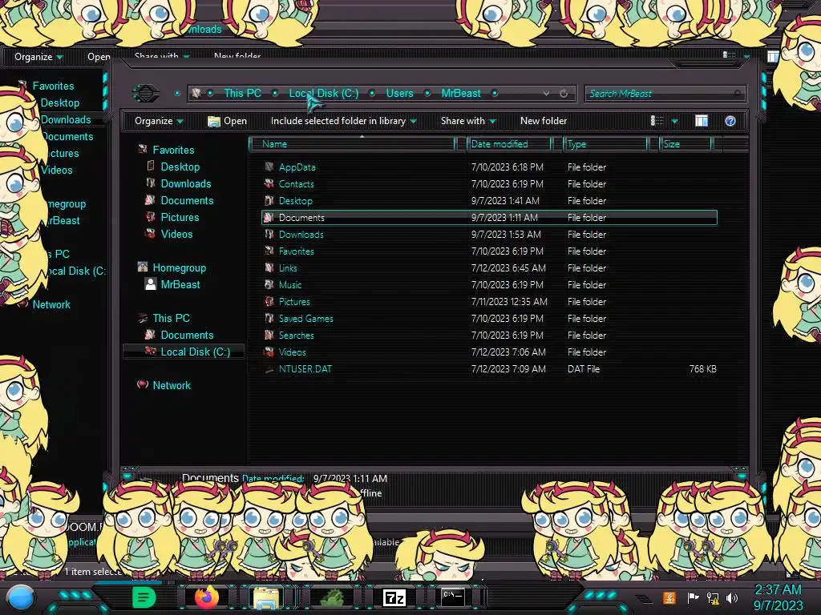Screen dimensions: 821x615
Task: Refresh the MrBeast folder view
Action: tap(564, 94)
